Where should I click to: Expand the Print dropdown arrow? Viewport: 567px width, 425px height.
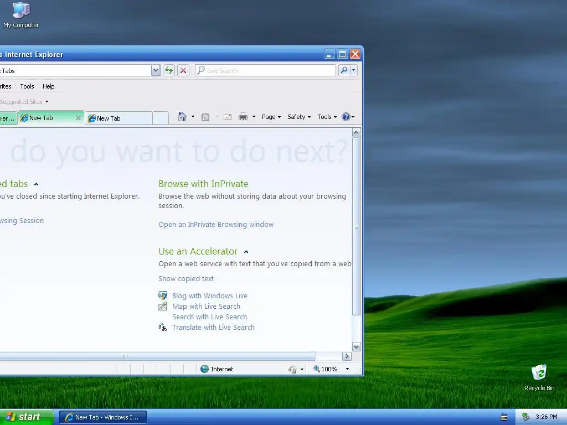click(254, 117)
